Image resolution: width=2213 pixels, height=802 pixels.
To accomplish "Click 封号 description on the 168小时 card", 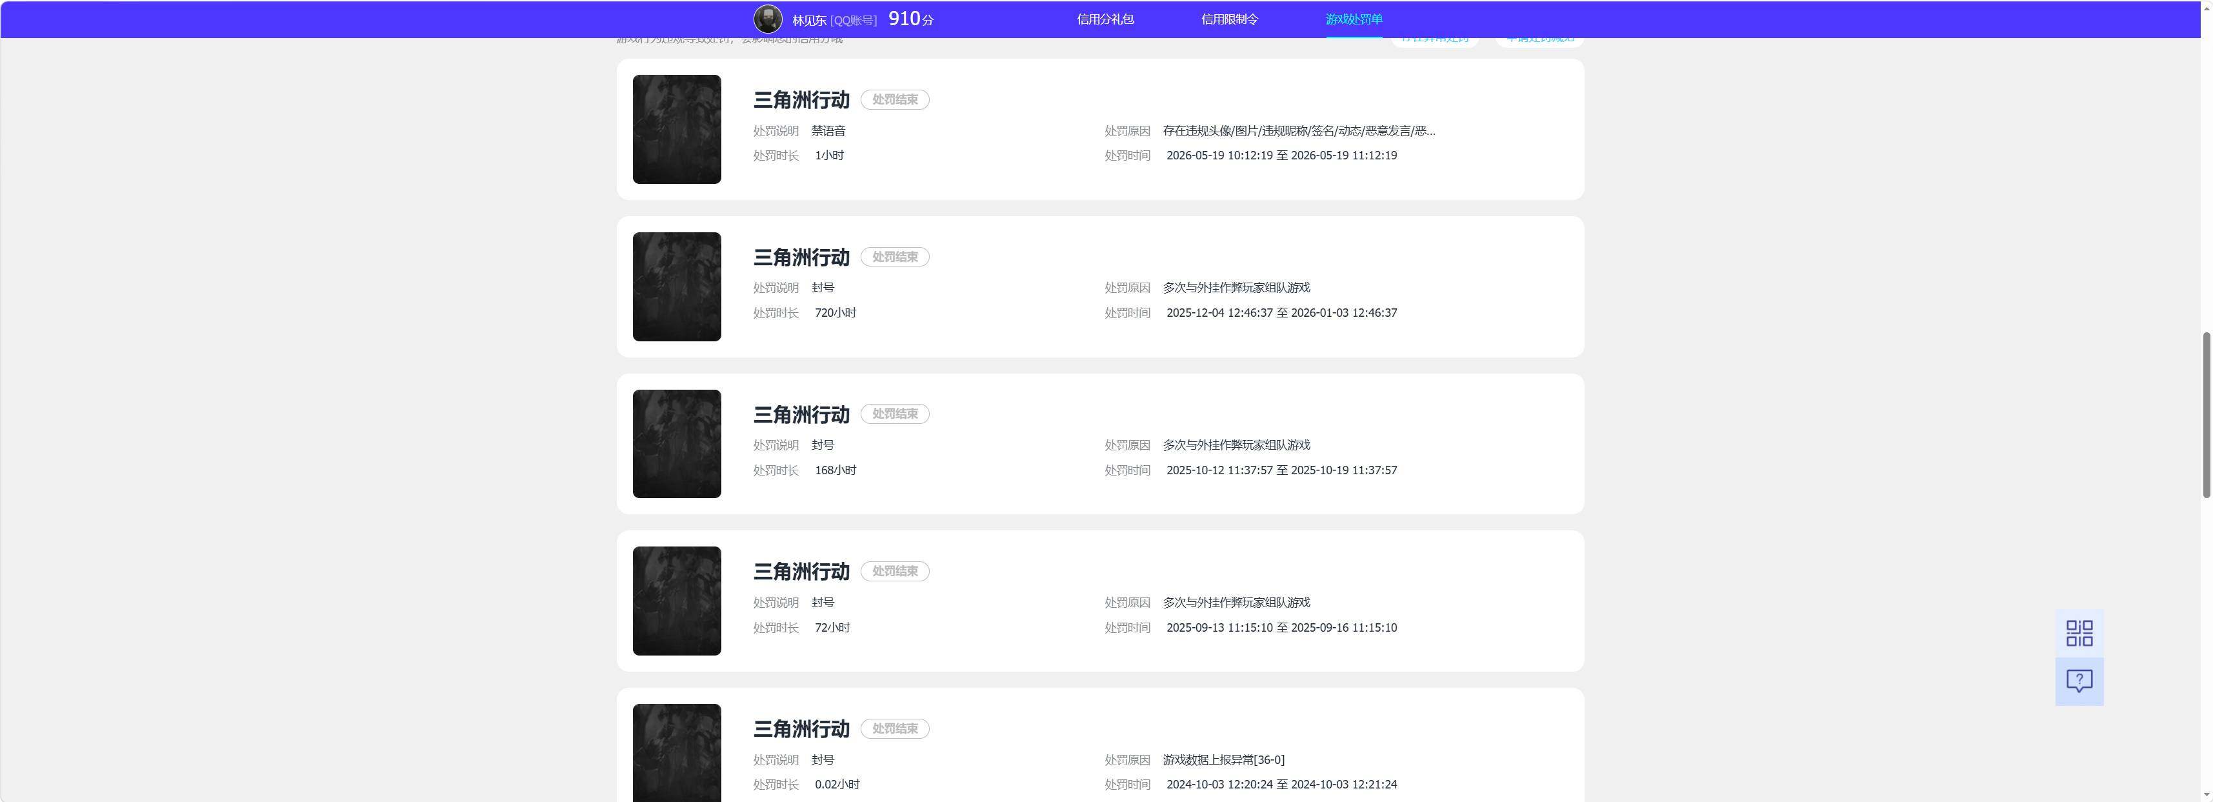I will coord(822,445).
